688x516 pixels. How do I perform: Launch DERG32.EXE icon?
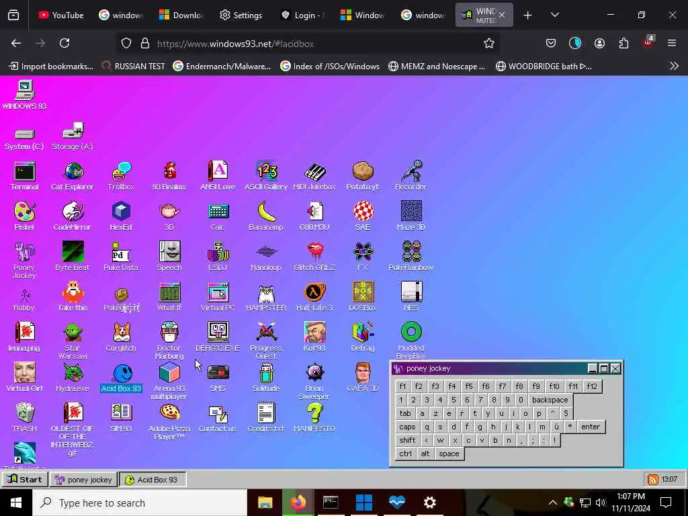pyautogui.click(x=218, y=337)
